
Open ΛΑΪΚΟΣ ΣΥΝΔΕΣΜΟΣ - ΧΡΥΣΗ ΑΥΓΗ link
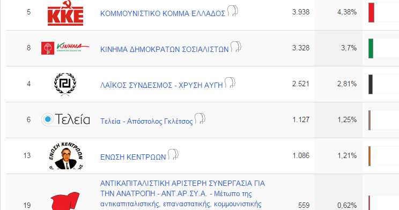161,85
